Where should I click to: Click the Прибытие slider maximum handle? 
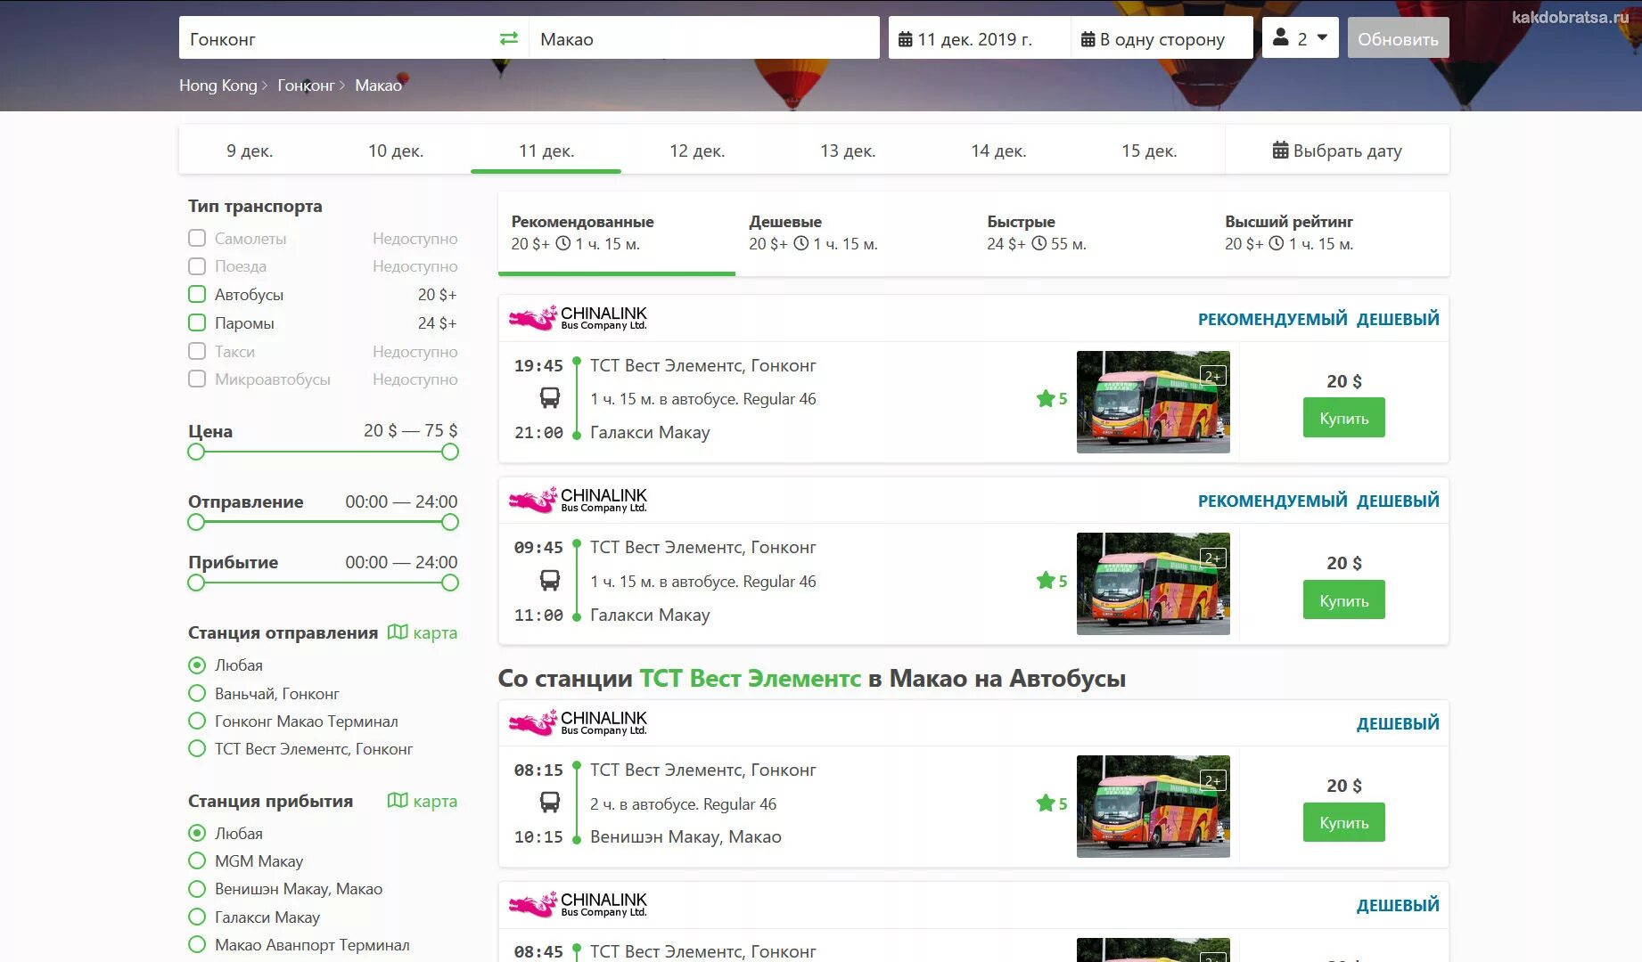(x=450, y=583)
